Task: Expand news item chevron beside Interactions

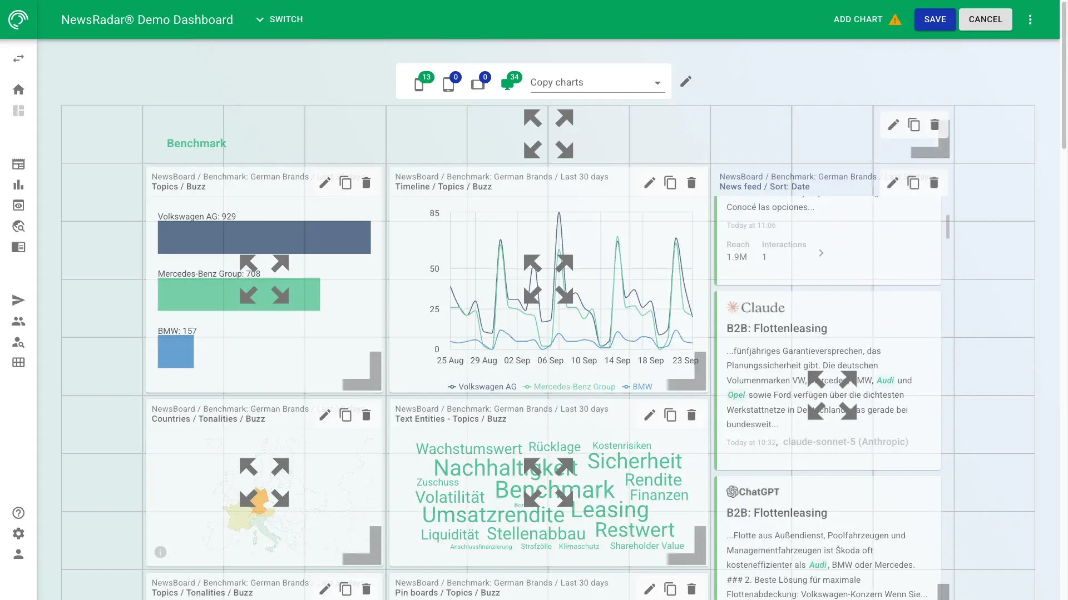Action: (821, 253)
